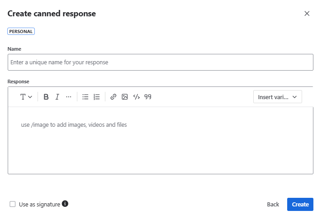Viewport: 322px width, 220px height.
Task: Add a block quote
Action: click(148, 97)
